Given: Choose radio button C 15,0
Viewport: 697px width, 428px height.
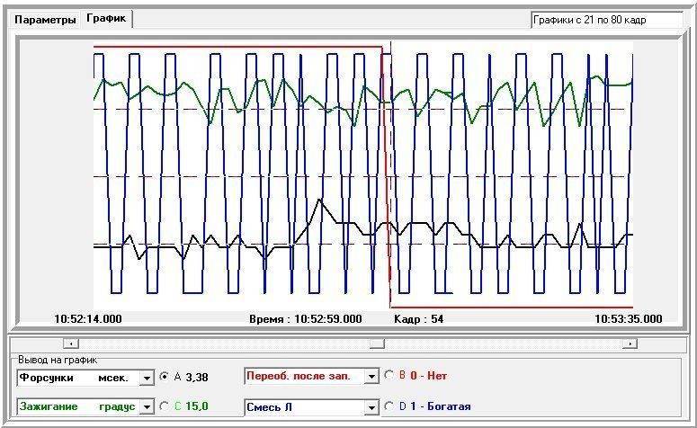Looking at the screenshot, I should pos(165,406).
